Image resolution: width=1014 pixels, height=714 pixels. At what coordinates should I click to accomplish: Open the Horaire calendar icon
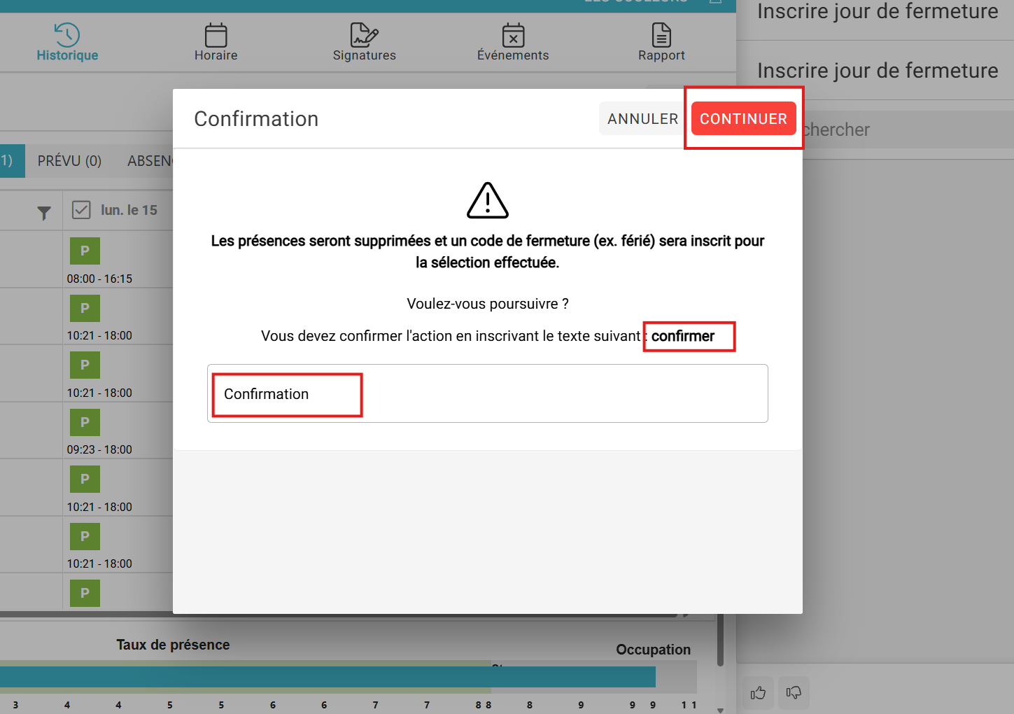(x=216, y=35)
